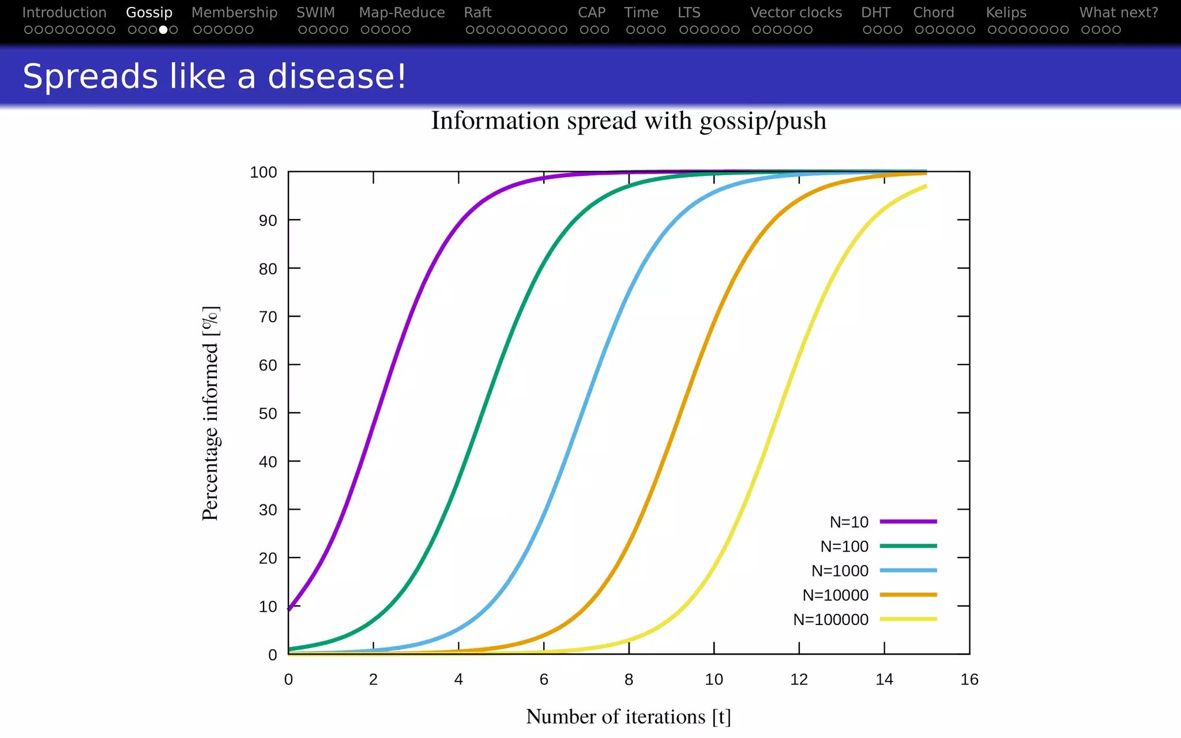This screenshot has height=738, width=1181.
Task: Click the first slide dot under Introduction
Action: pos(28,30)
